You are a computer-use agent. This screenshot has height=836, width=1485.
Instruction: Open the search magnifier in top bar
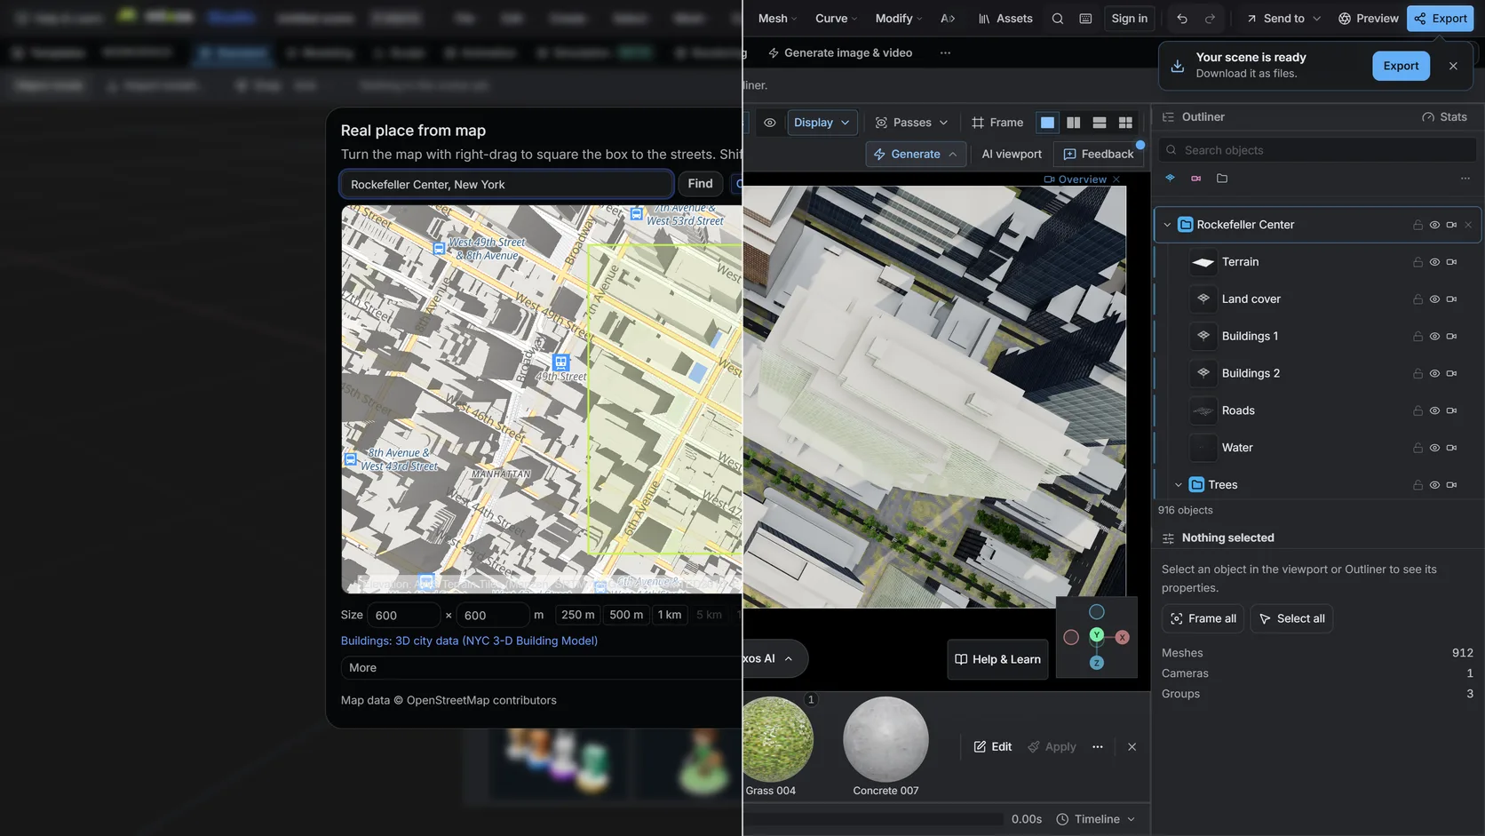1057,19
